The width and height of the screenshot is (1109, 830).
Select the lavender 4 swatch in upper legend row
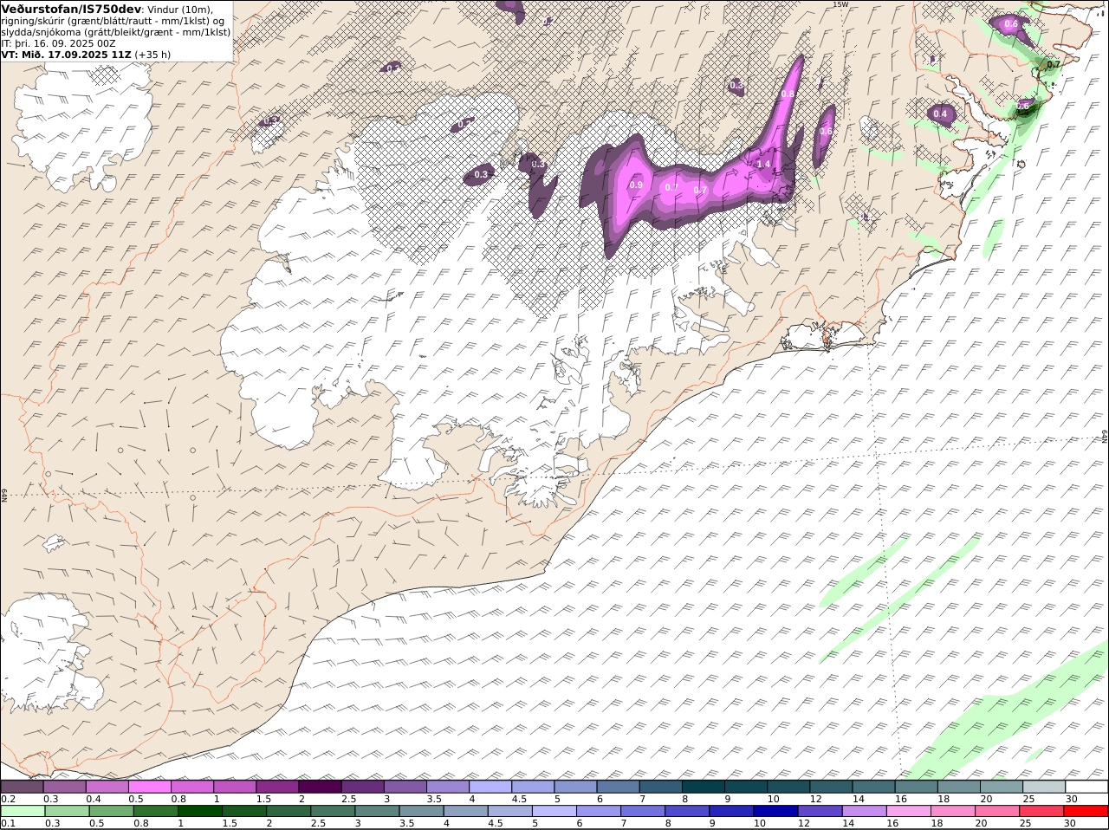tap(490, 787)
